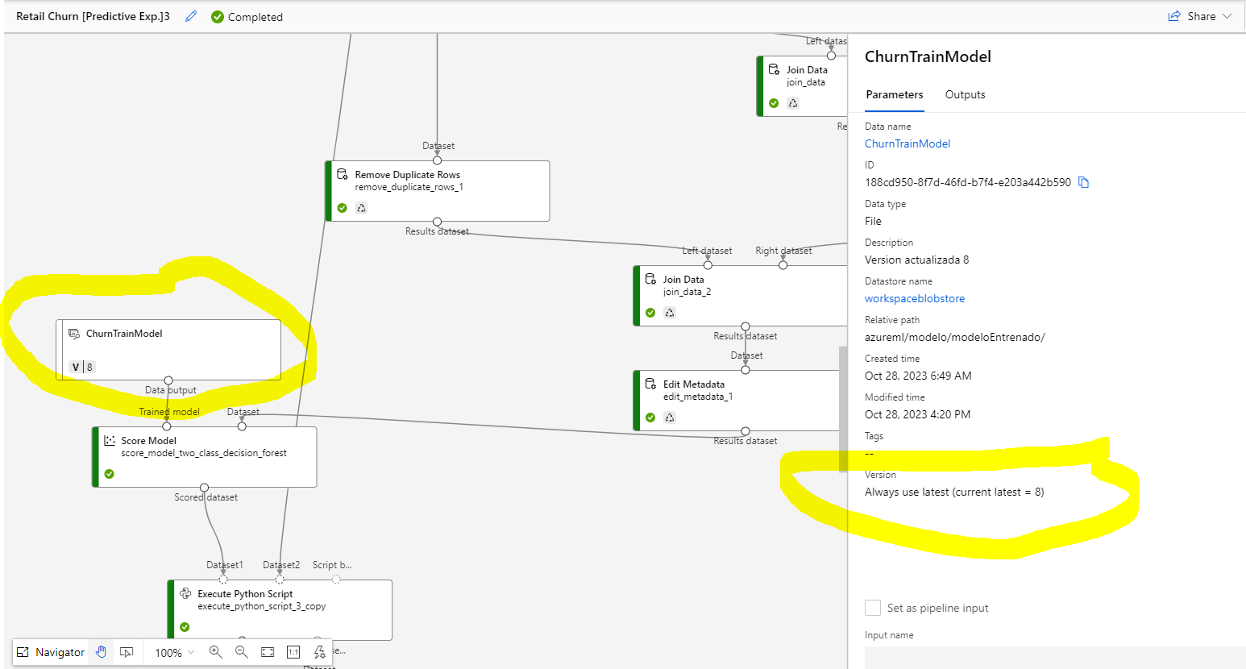Edit the pipeline name via the pencil icon
Screen dimensions: 1246x669
190,16
